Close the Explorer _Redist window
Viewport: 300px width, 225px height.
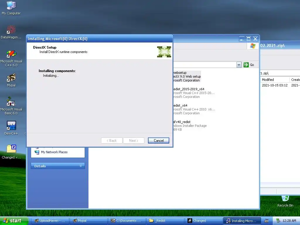tap(255, 39)
